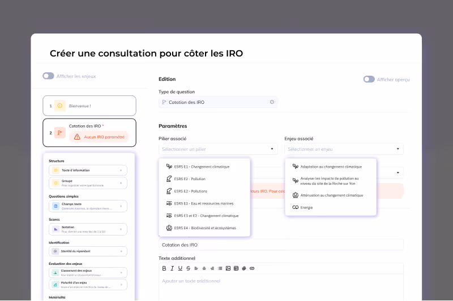Insert an image in the text editor
The image size is (453, 301).
pyautogui.click(x=228, y=268)
